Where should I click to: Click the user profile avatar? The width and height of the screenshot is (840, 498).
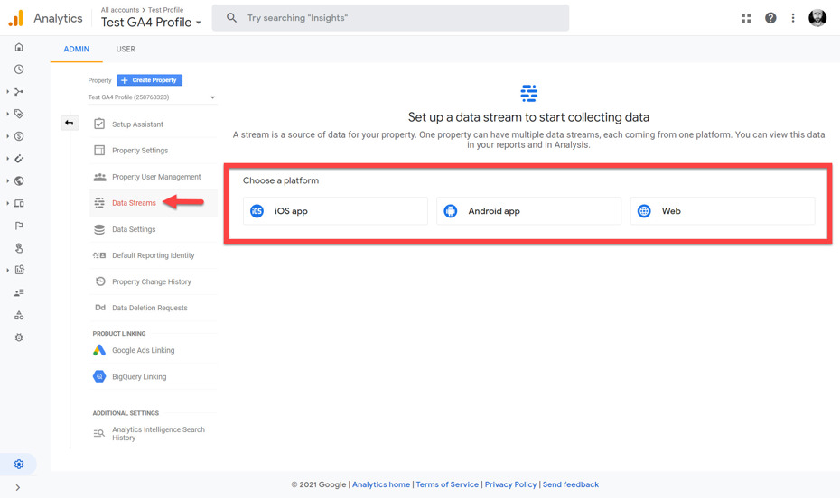[x=817, y=18]
